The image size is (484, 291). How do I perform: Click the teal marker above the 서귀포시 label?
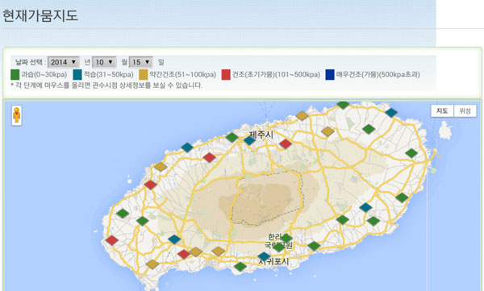point(264,256)
